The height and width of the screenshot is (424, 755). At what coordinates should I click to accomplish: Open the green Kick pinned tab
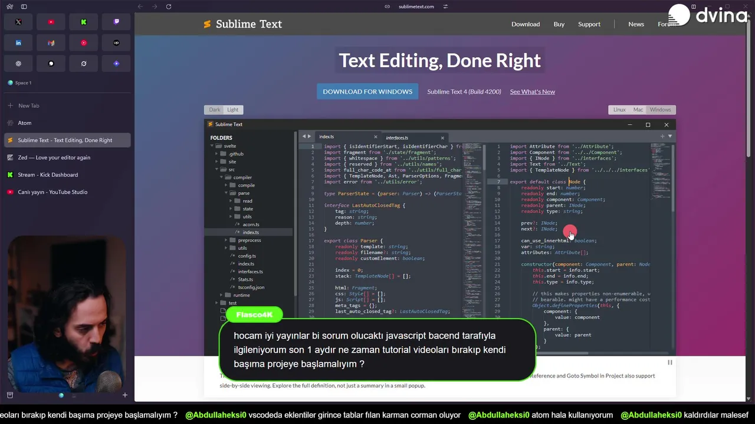point(84,22)
